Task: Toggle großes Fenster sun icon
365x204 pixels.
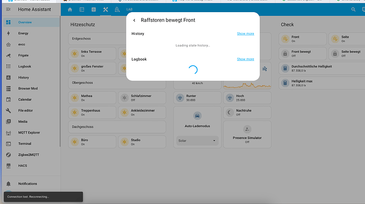Action: pyautogui.click(x=75, y=68)
